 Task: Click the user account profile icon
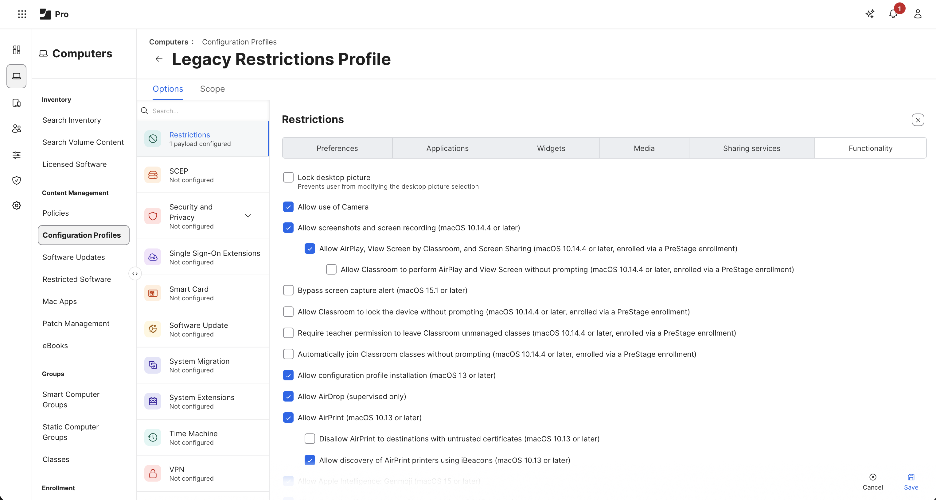(x=918, y=14)
